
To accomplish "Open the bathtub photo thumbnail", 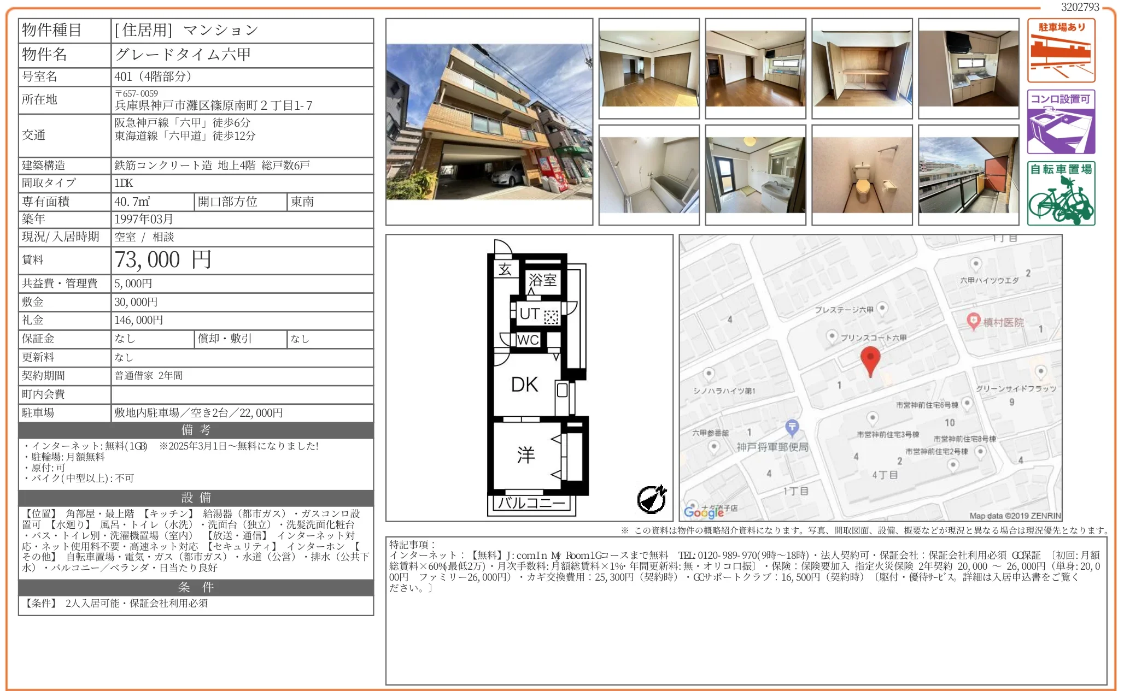I will (x=649, y=175).
